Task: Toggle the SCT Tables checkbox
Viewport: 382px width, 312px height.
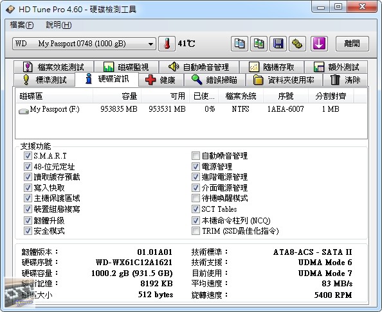Action: [196, 209]
